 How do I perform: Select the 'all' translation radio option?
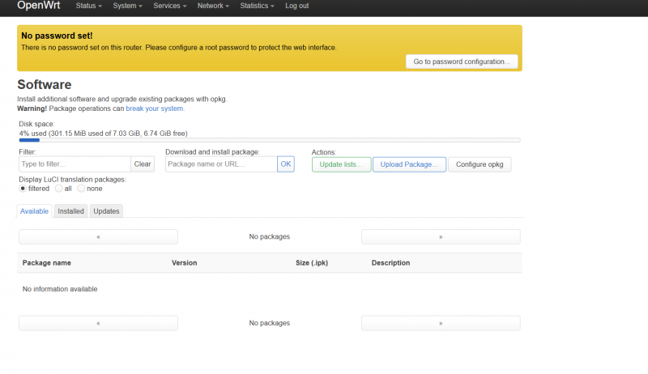pos(58,189)
